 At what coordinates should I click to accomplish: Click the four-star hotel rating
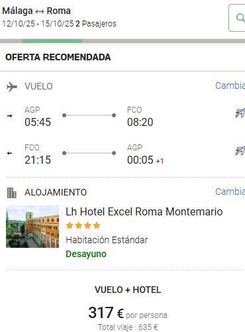click(x=83, y=225)
